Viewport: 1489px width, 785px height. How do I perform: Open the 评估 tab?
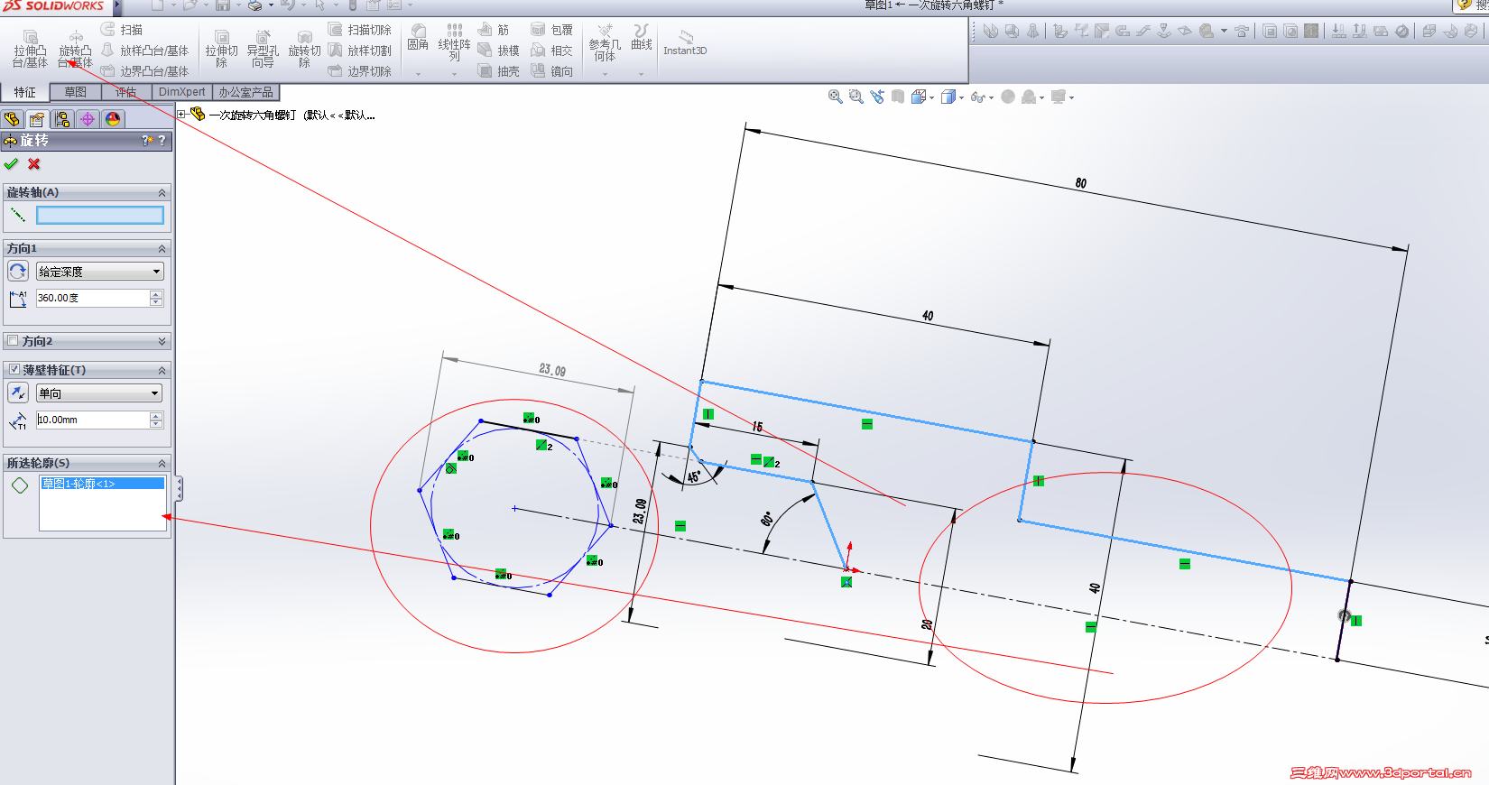point(126,92)
